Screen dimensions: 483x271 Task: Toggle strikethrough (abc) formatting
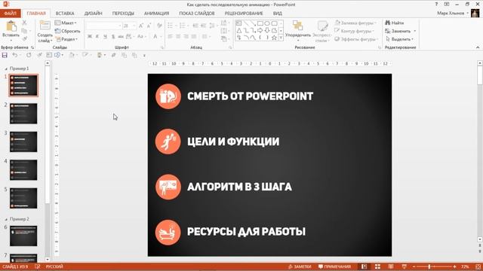pyautogui.click(x=121, y=37)
